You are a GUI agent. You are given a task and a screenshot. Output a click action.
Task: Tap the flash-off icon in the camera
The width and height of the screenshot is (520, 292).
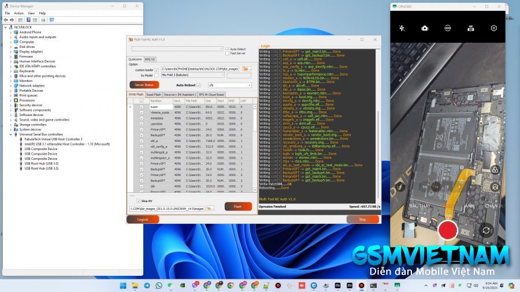402,28
